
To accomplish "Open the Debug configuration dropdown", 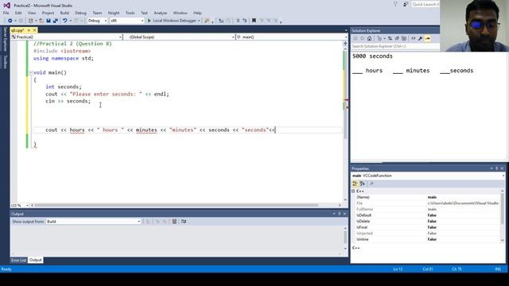I will [x=97, y=21].
